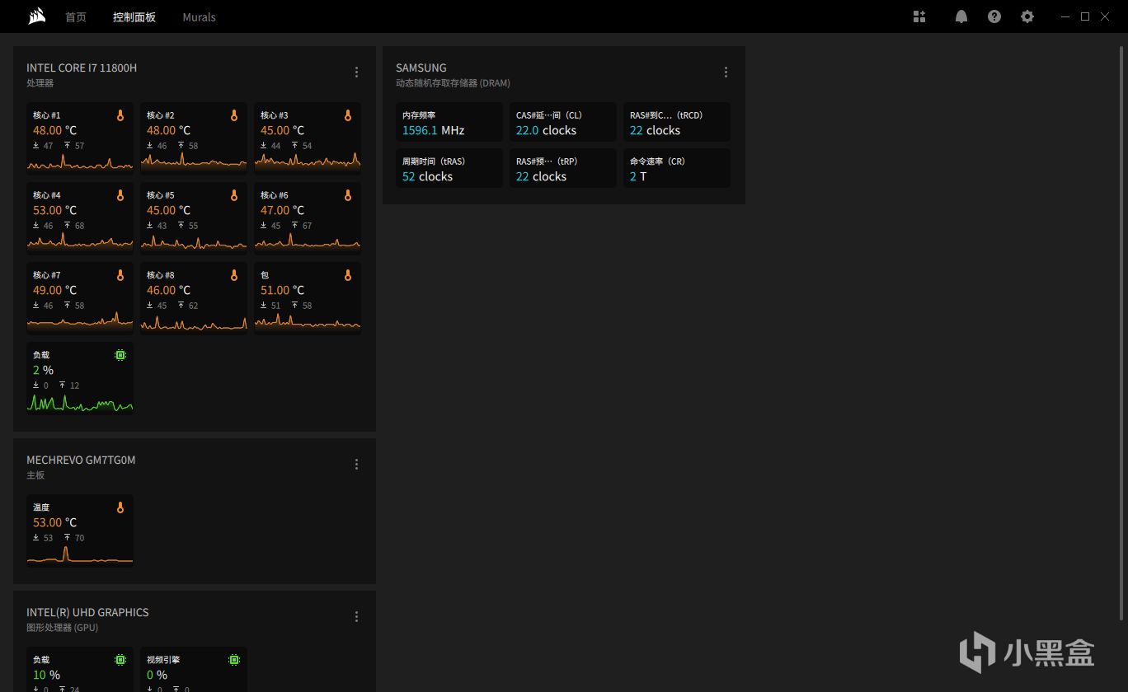
Task: Click the thermometer icon on 核心 #4 card
Action: tap(120, 195)
